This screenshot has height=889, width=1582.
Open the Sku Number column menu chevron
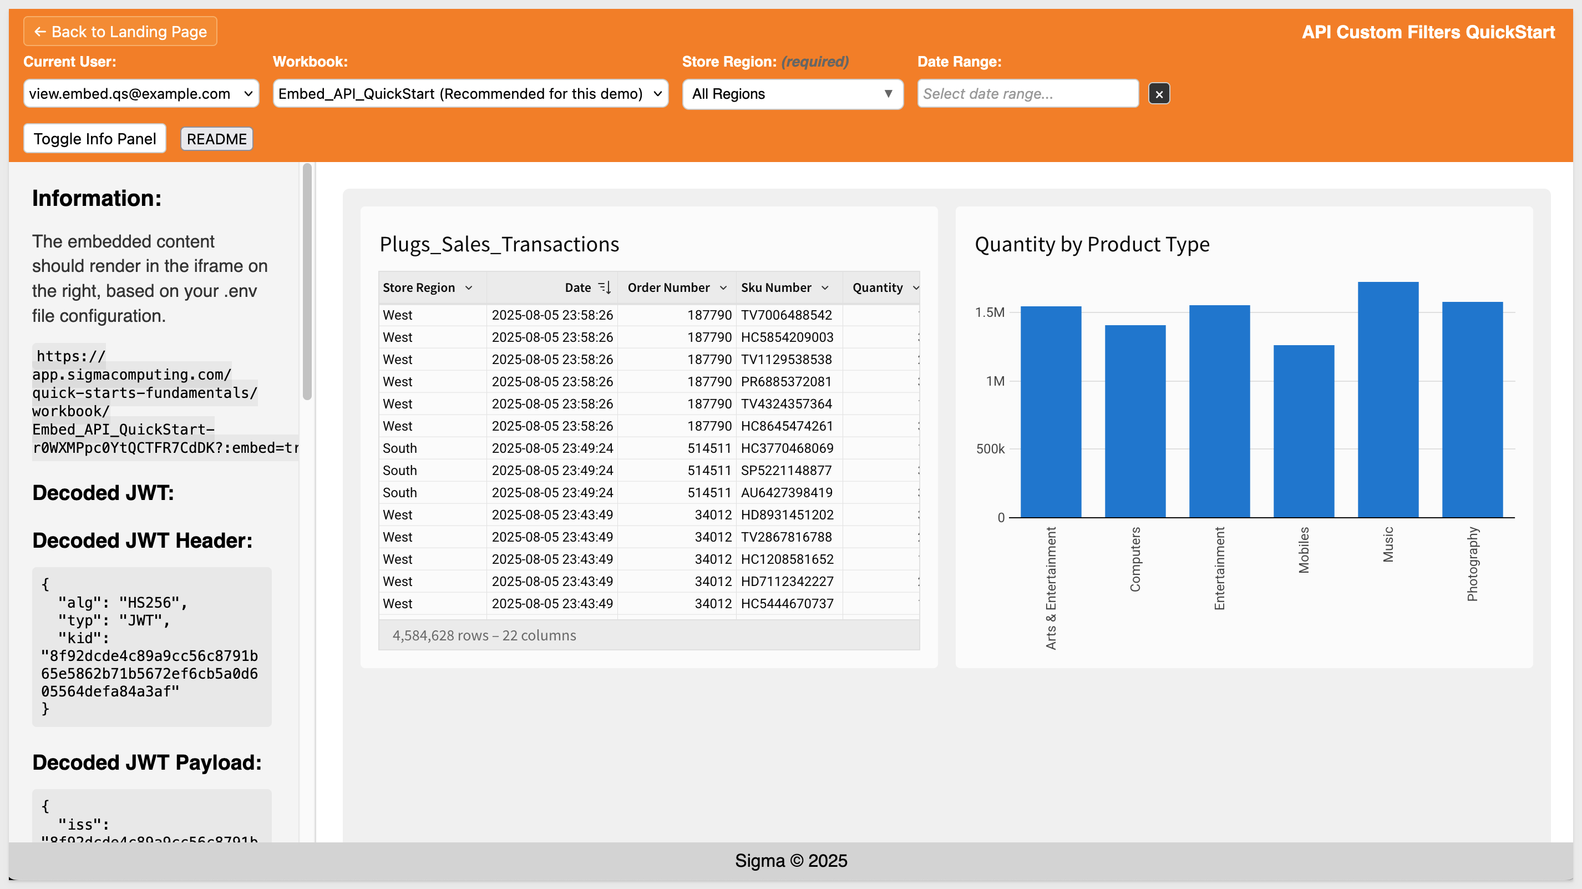(825, 287)
